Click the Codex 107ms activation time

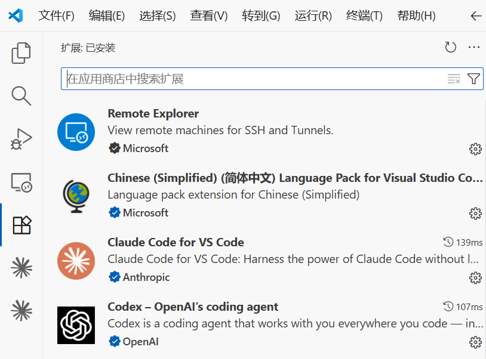click(x=463, y=307)
